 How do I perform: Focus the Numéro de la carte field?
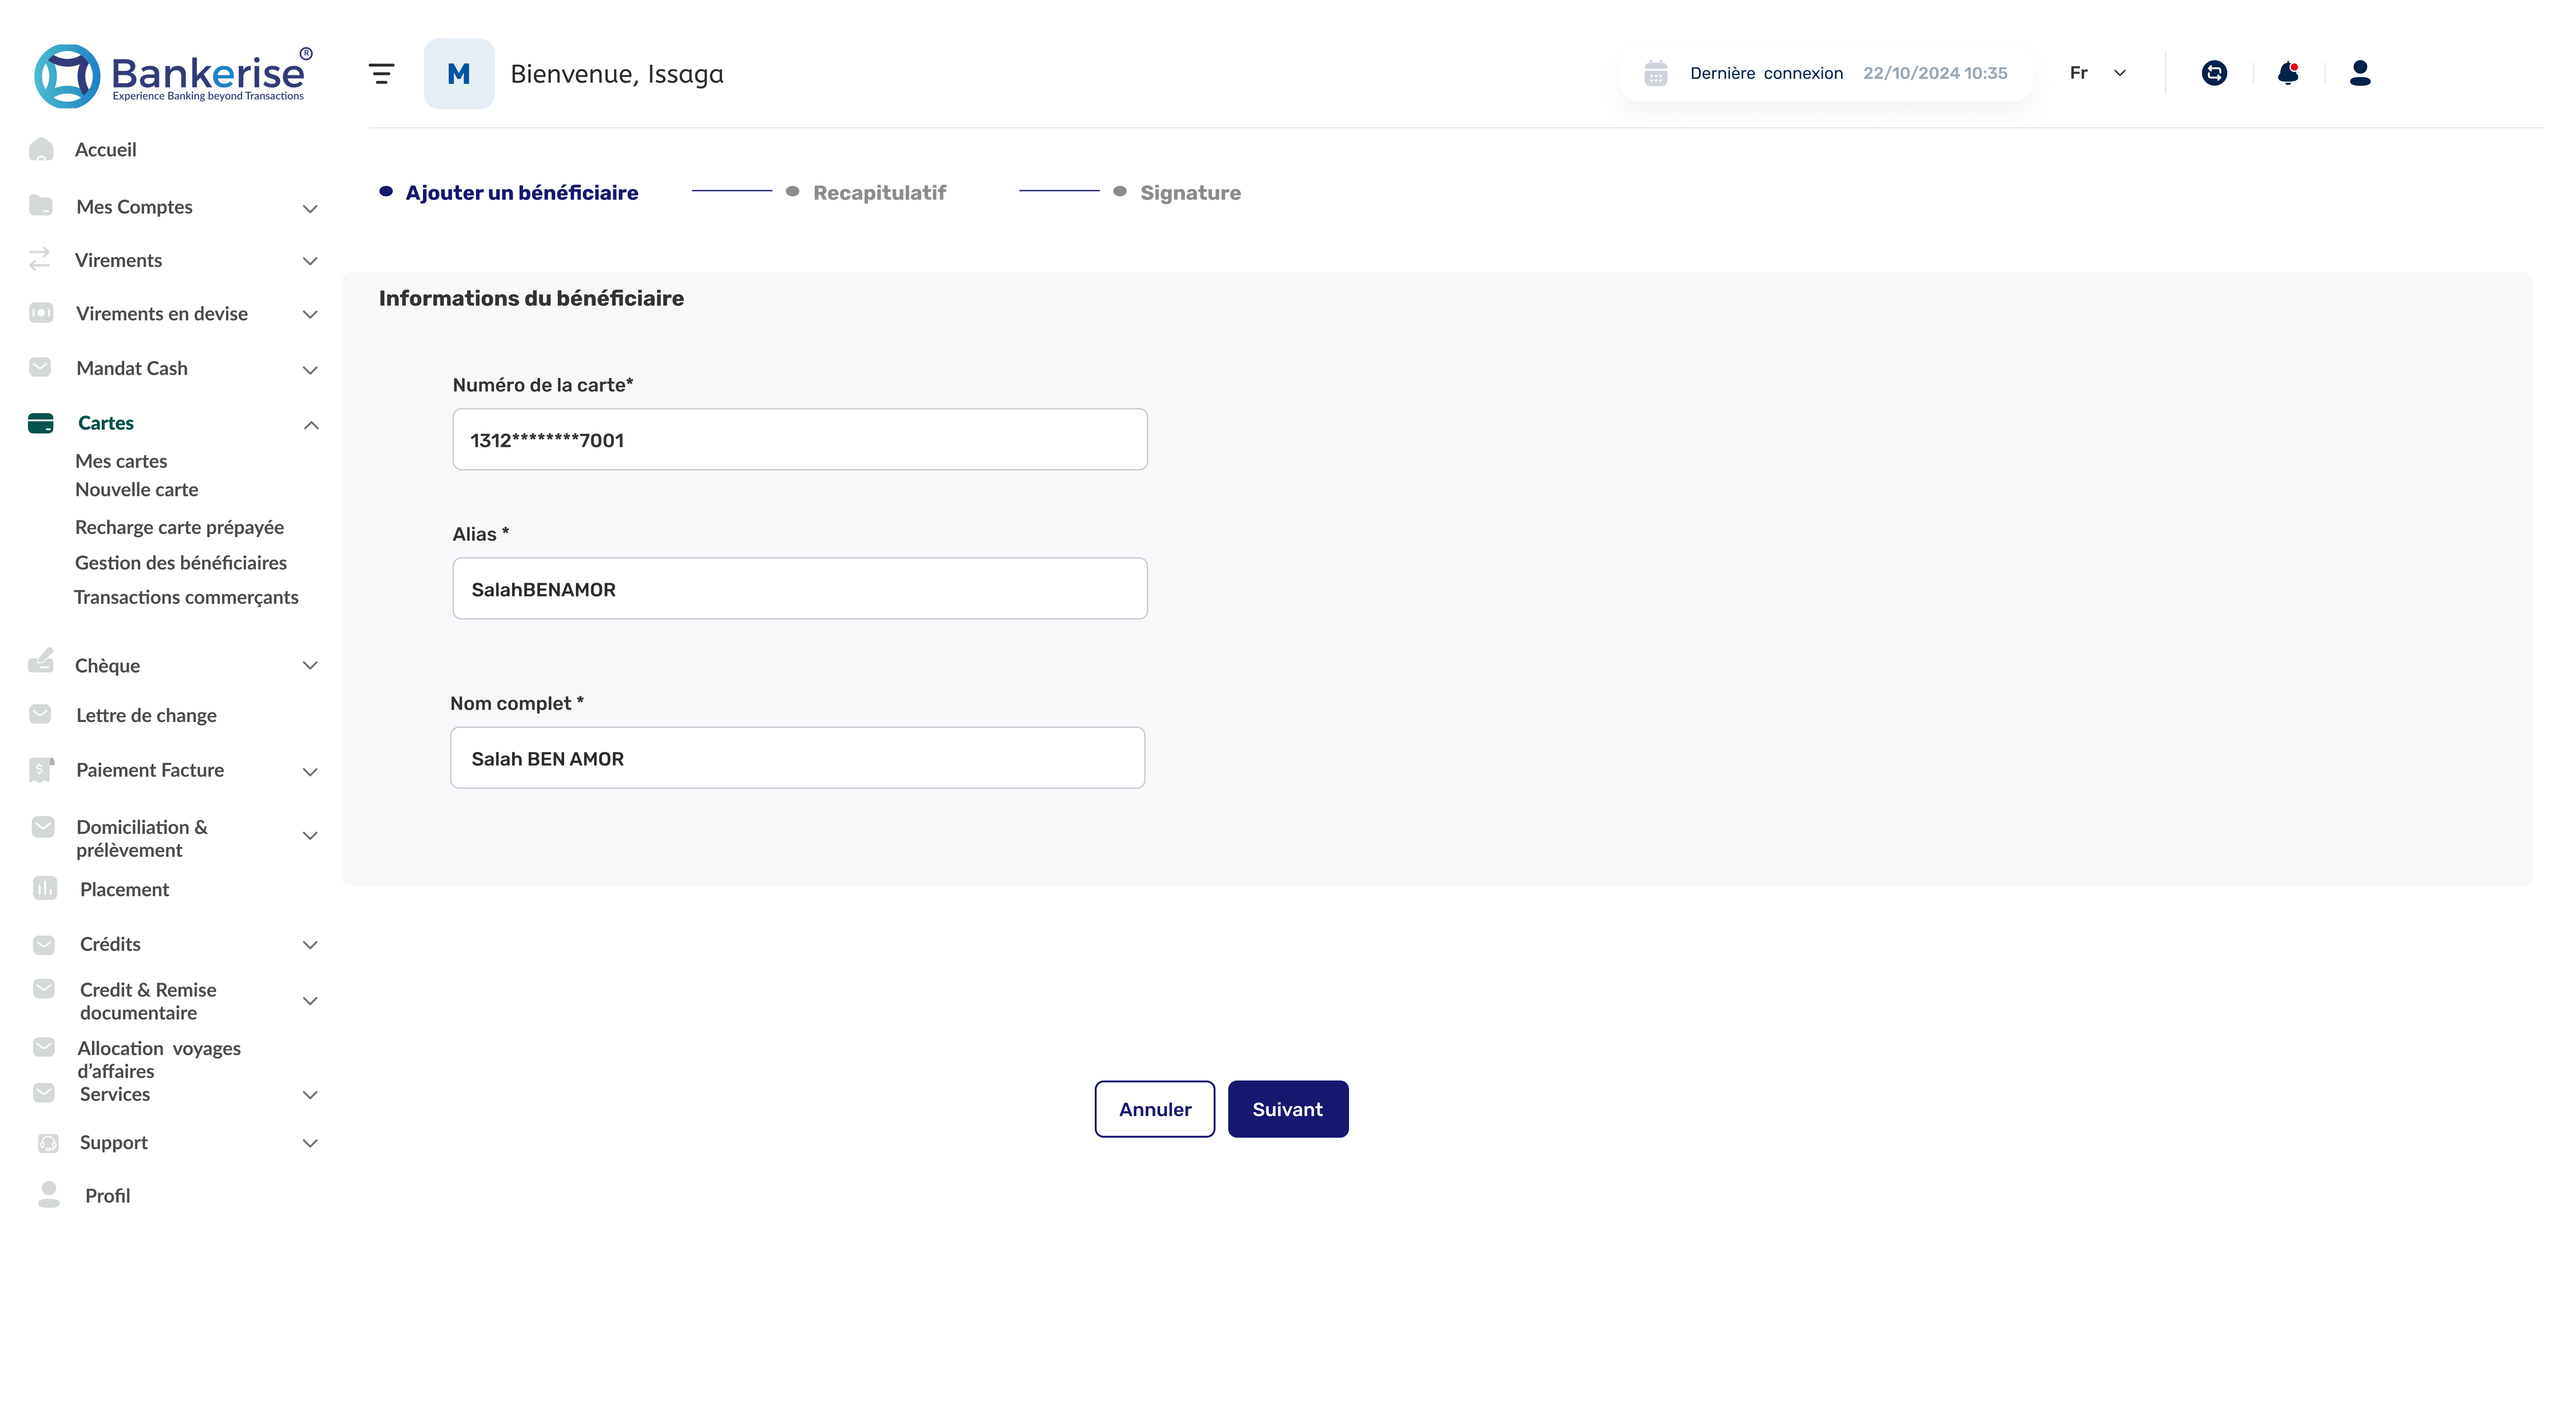tap(800, 439)
